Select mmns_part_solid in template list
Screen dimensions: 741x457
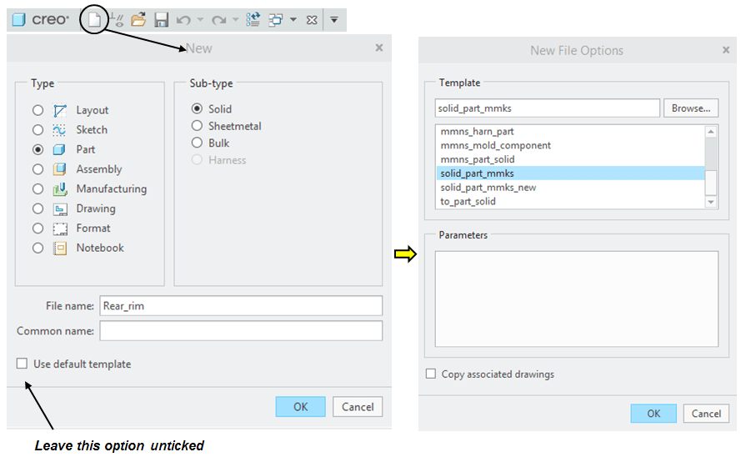coord(478,159)
